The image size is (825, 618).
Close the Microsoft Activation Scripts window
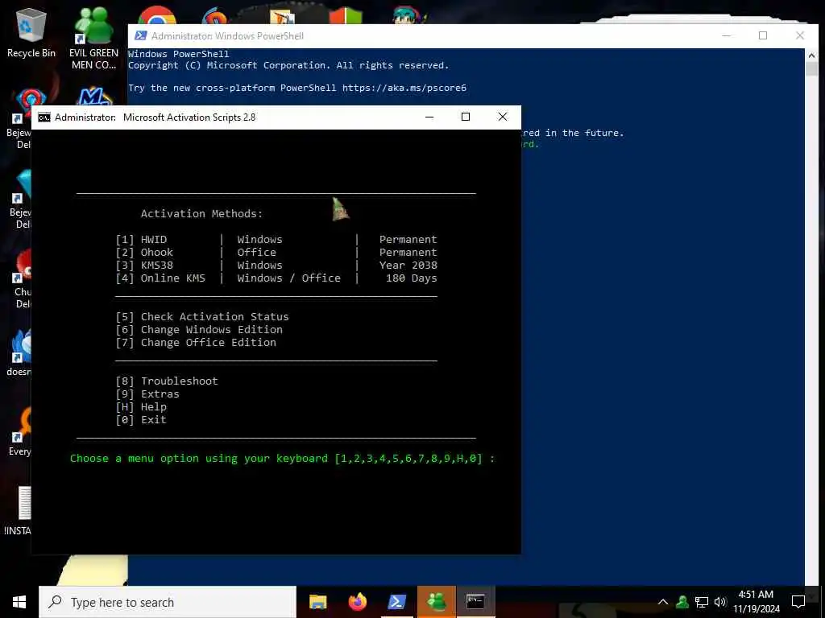coord(503,117)
